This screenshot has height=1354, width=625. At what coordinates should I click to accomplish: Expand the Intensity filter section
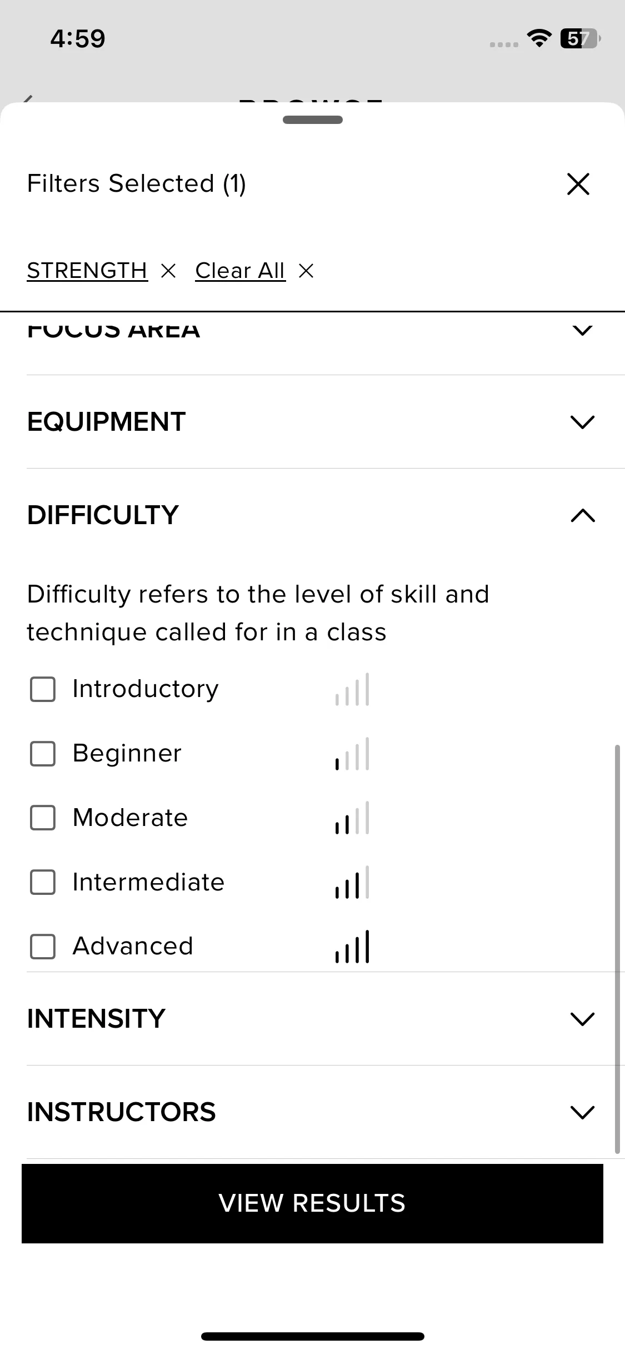[x=582, y=1019]
